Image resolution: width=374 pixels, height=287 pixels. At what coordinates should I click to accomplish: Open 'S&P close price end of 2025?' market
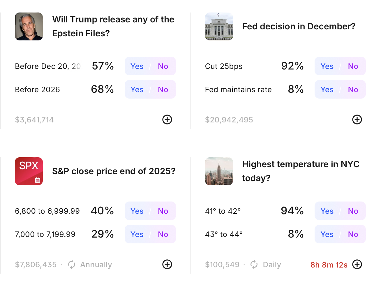114,171
